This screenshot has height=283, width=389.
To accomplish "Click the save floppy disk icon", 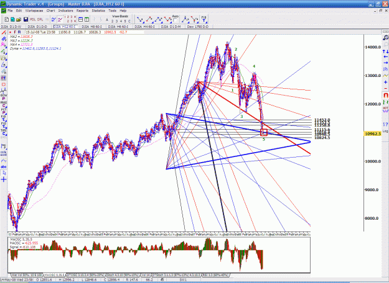I will tap(26, 19).
